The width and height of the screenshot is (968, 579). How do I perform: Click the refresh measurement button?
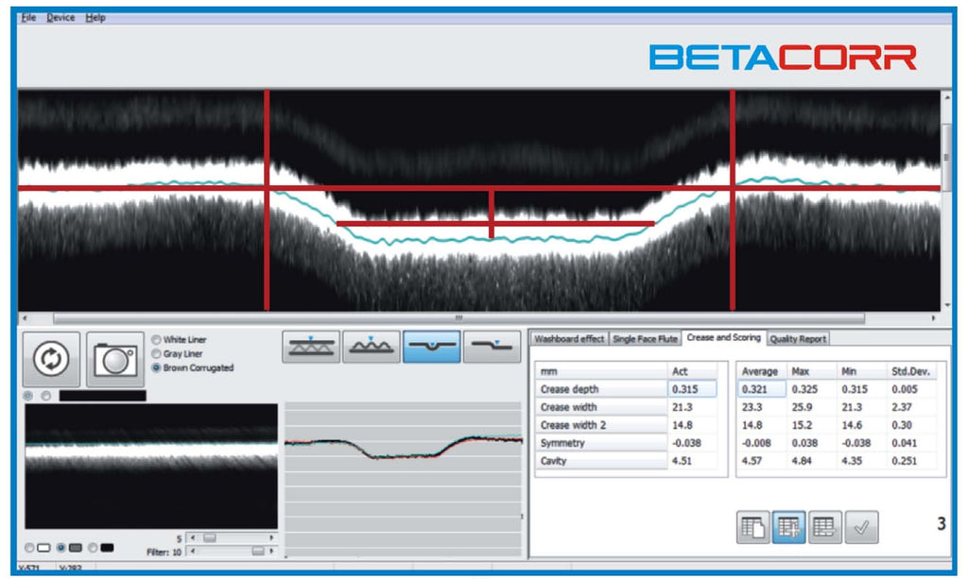pos(47,360)
